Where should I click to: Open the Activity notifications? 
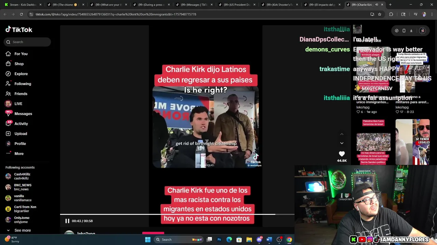(21, 124)
